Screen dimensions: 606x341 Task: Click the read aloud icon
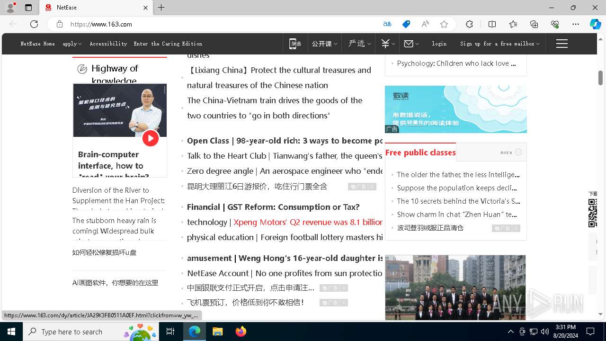(x=425, y=24)
